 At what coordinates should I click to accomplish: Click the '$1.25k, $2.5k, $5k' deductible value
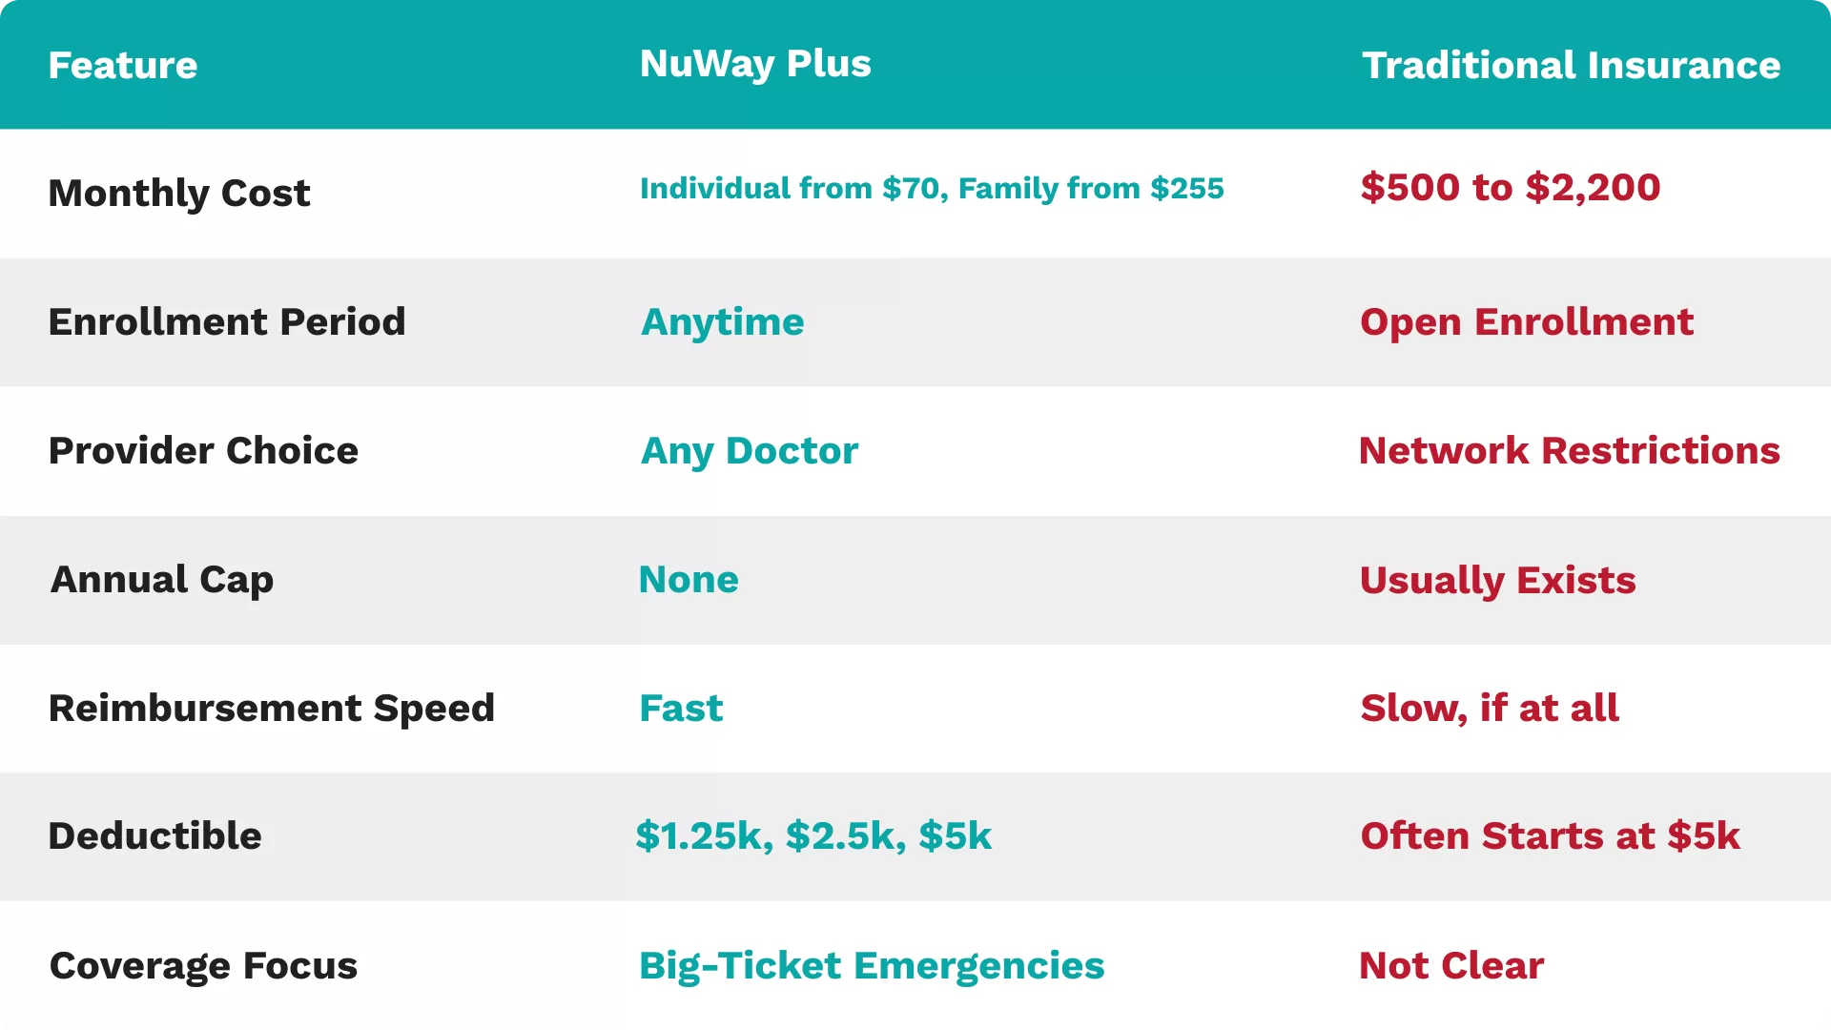pyautogui.click(x=813, y=835)
